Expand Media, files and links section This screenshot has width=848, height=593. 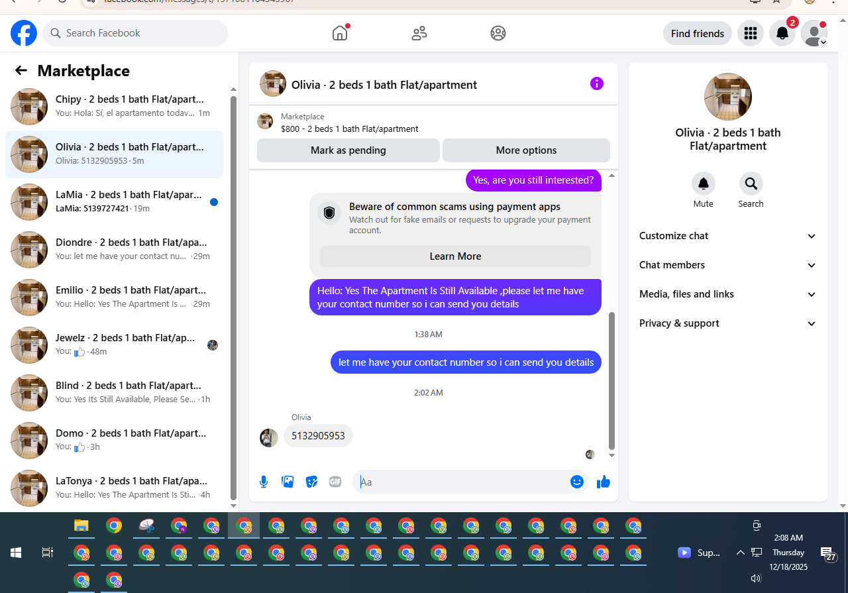(728, 294)
